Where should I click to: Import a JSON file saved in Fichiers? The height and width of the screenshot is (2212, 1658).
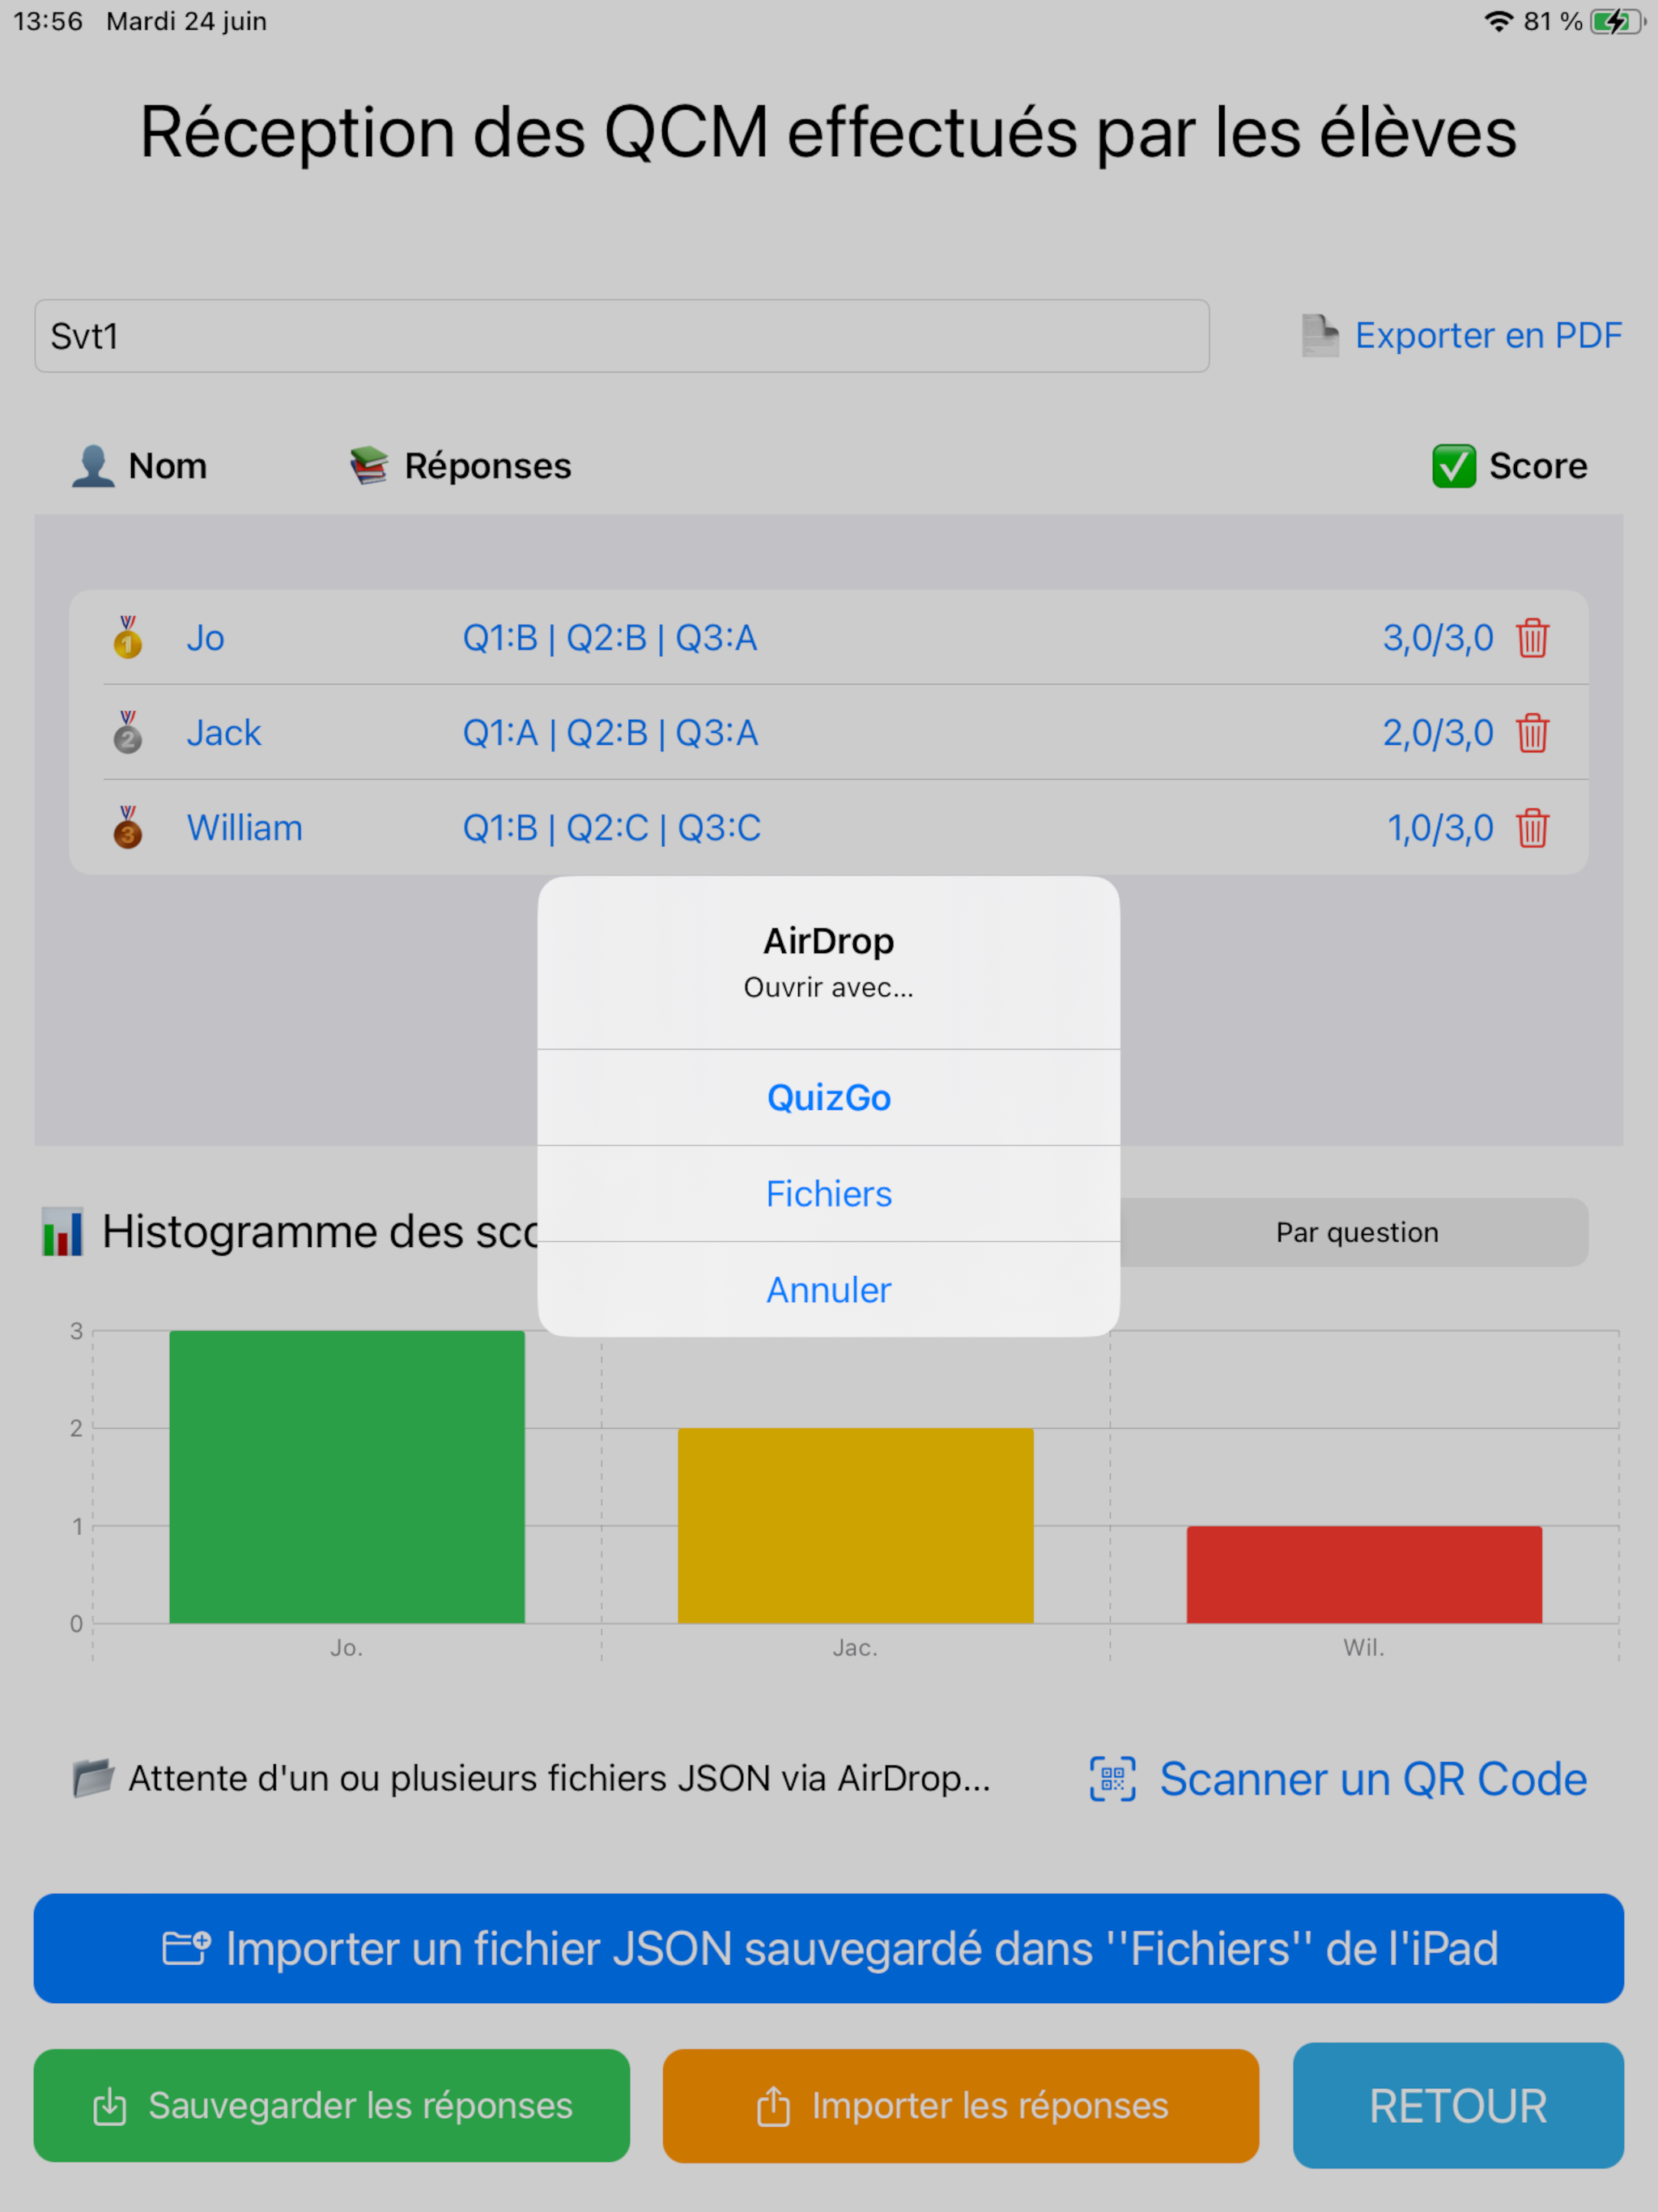pyautogui.click(x=829, y=1949)
